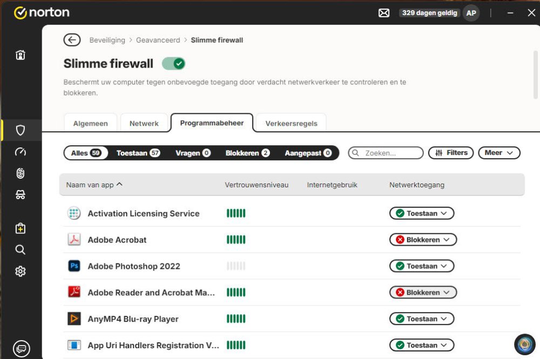Screen dimensions: 540x359
Task: Click the Vertrouwensniveau column header
Action: coord(256,185)
